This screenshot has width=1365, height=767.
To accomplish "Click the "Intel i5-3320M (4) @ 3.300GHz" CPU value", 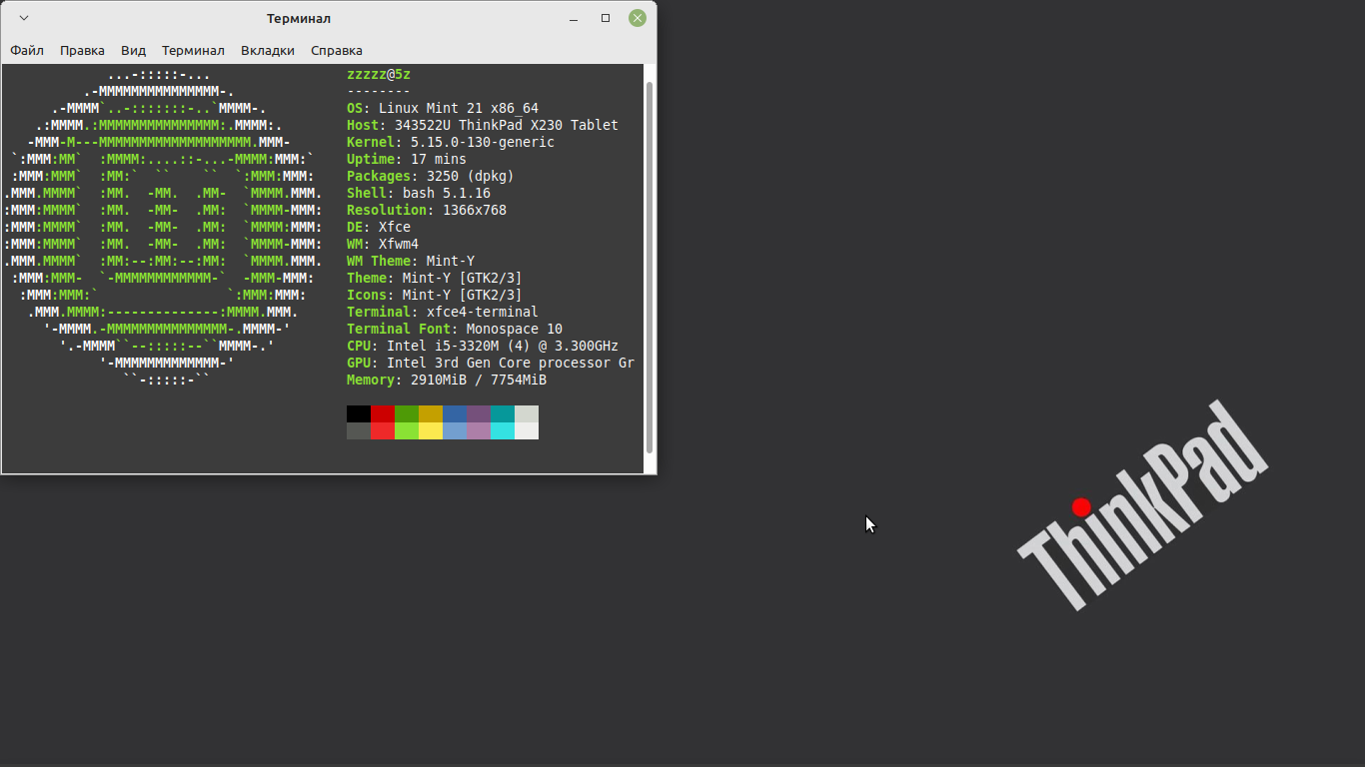I will tap(503, 347).
